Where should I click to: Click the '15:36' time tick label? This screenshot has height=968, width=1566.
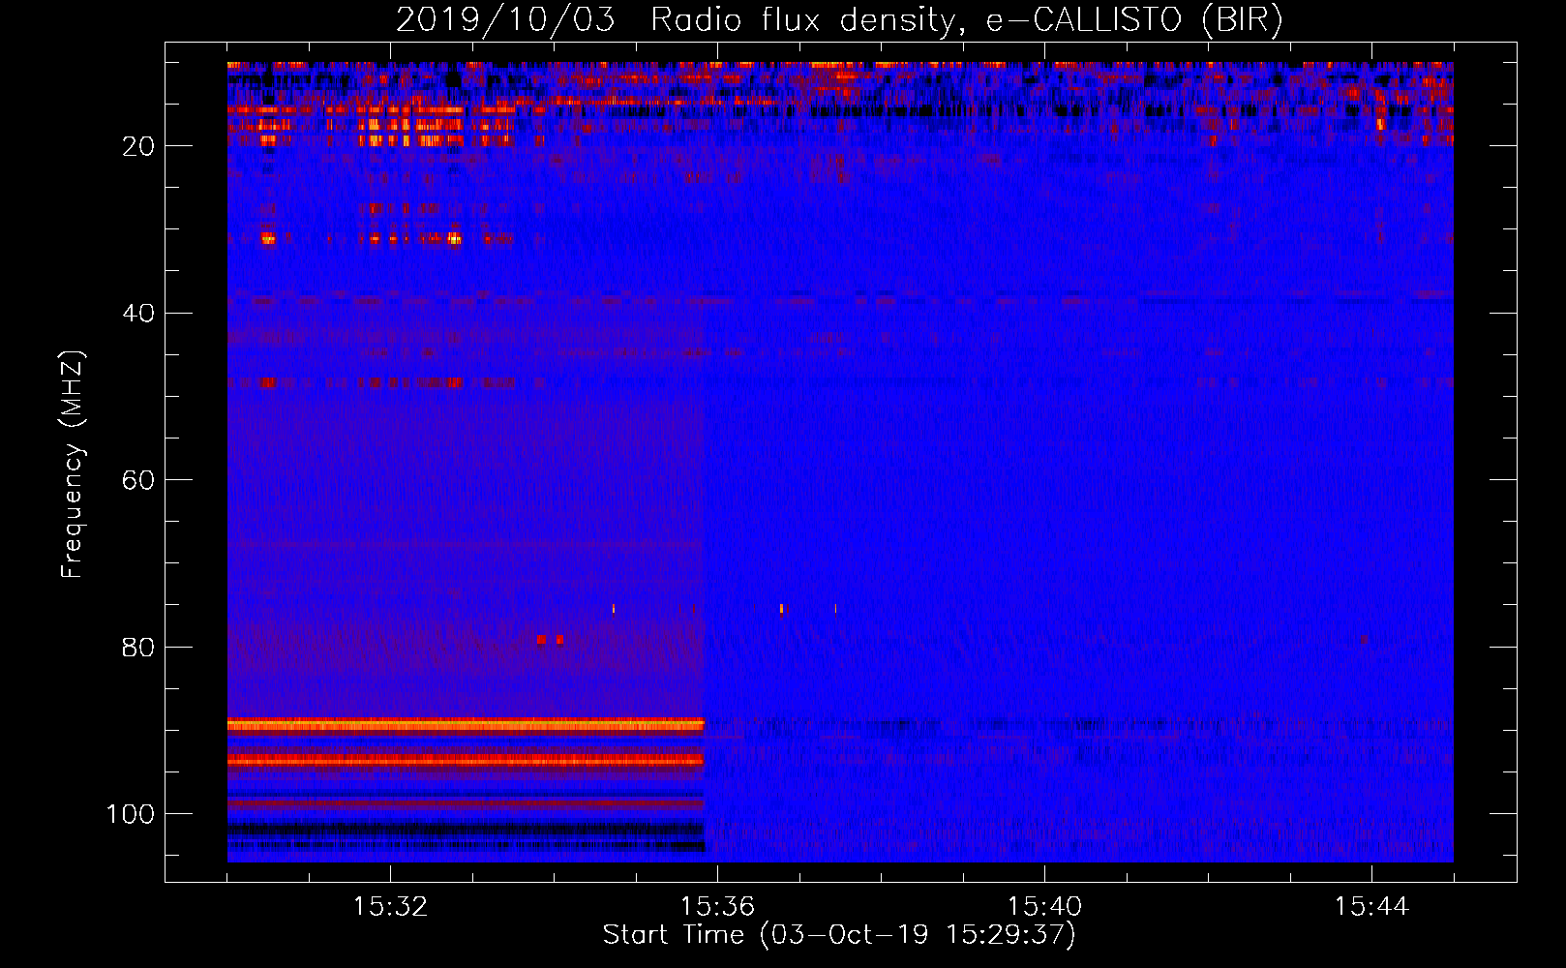(717, 906)
